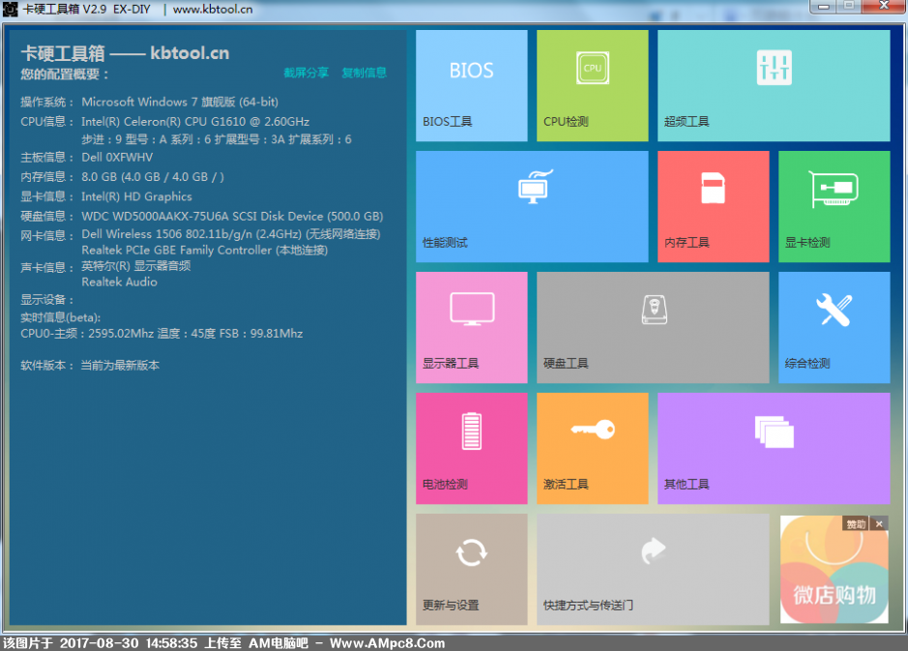Image resolution: width=908 pixels, height=651 pixels.
Task: Click the 激活工具 label text
Action: pyautogui.click(x=566, y=485)
